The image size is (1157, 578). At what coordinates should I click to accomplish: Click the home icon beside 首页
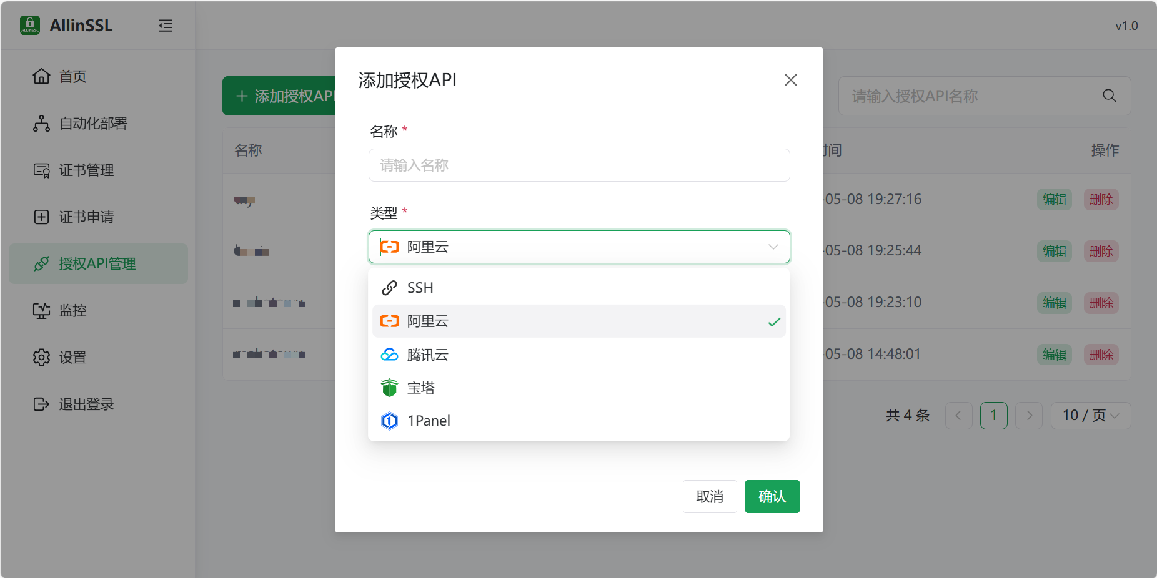[41, 76]
